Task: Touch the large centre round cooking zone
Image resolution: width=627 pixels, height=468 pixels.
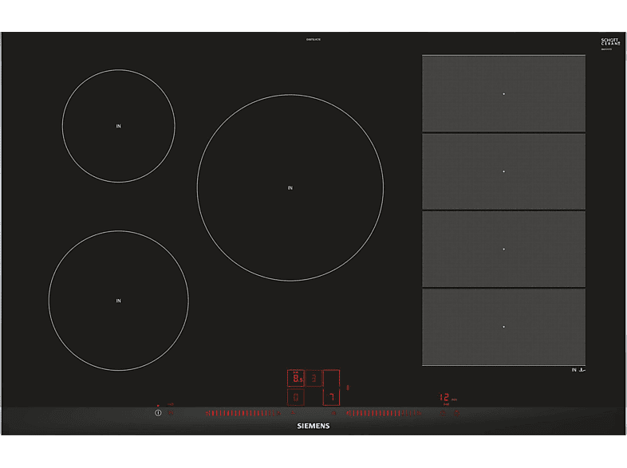Action: 290,187
